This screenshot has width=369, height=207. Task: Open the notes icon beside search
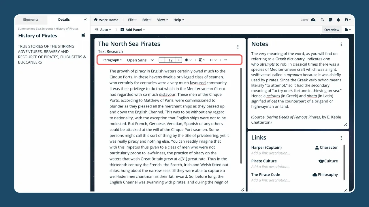(330, 20)
